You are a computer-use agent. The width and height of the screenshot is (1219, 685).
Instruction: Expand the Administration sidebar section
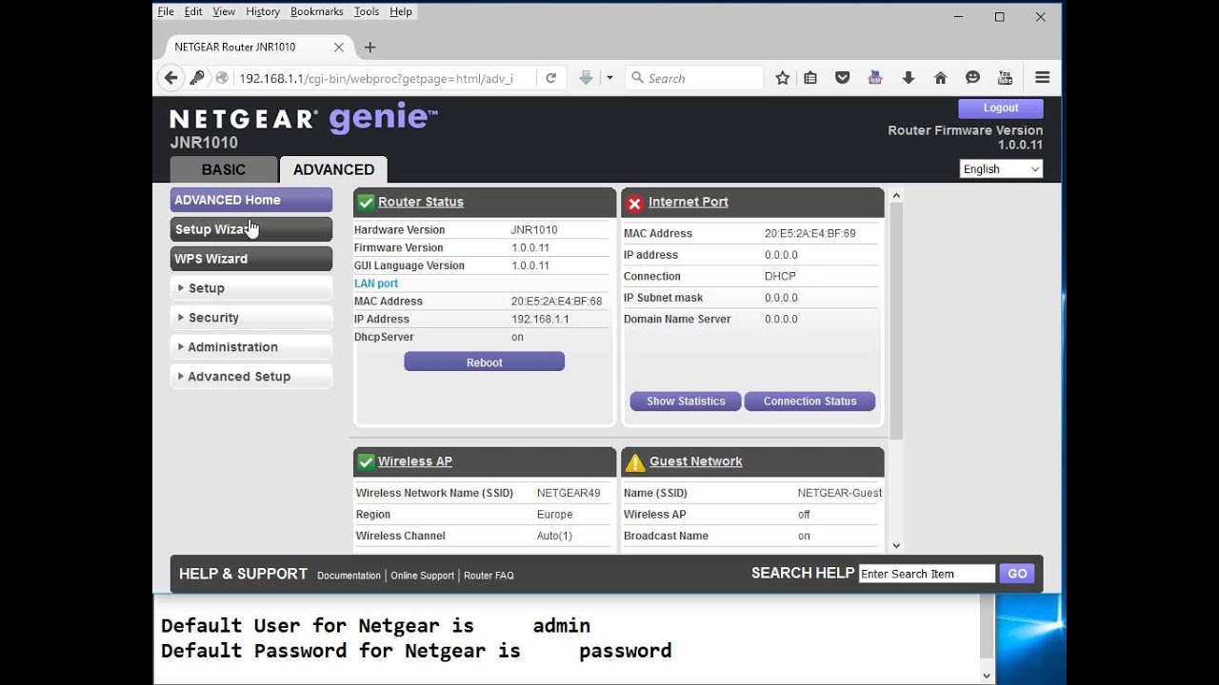click(x=251, y=347)
